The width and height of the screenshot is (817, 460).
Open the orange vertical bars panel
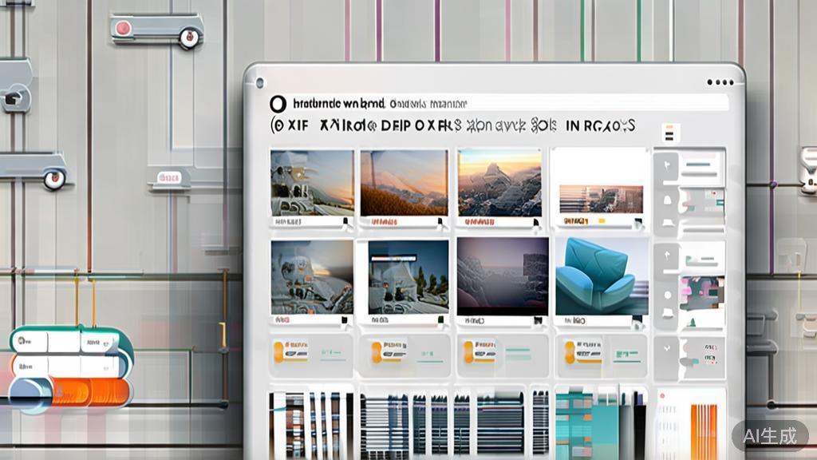(704, 431)
